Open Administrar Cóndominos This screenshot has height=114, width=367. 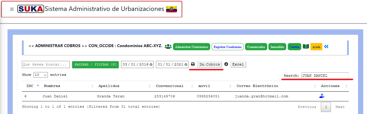click(x=191, y=47)
